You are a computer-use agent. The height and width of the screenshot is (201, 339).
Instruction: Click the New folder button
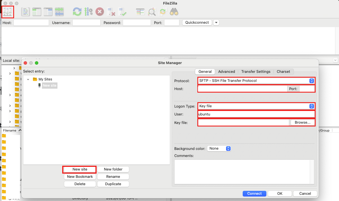pyautogui.click(x=113, y=169)
